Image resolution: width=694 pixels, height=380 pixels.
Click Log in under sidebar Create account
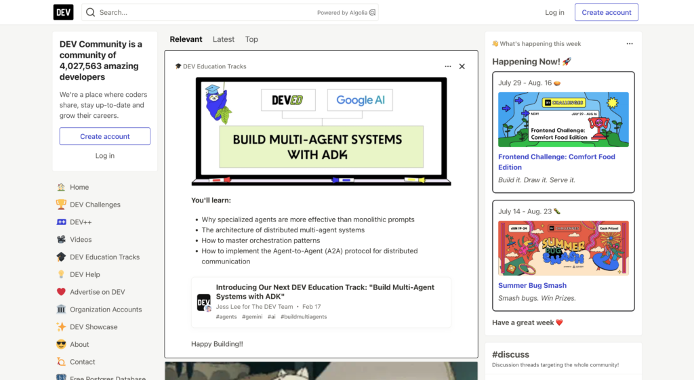click(x=105, y=156)
